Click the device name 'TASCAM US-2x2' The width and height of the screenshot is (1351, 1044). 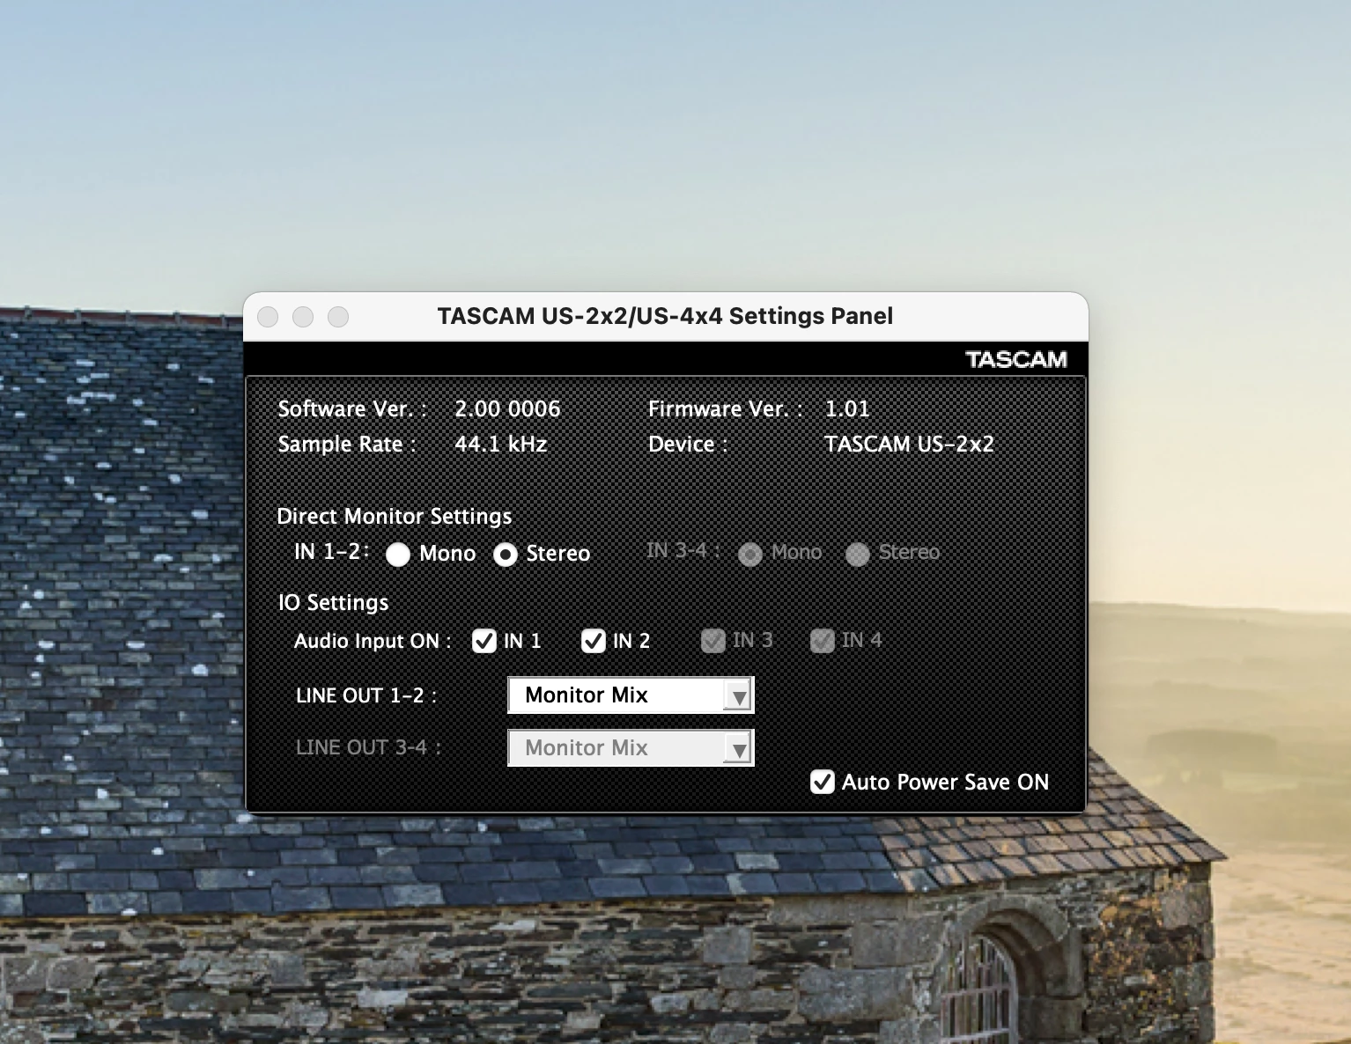tap(909, 444)
